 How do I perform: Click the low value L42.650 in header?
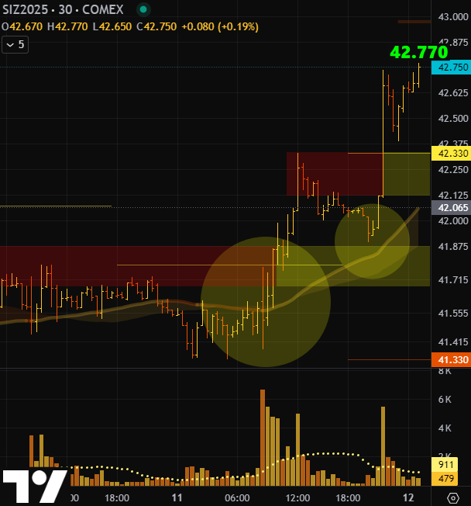tap(112, 26)
